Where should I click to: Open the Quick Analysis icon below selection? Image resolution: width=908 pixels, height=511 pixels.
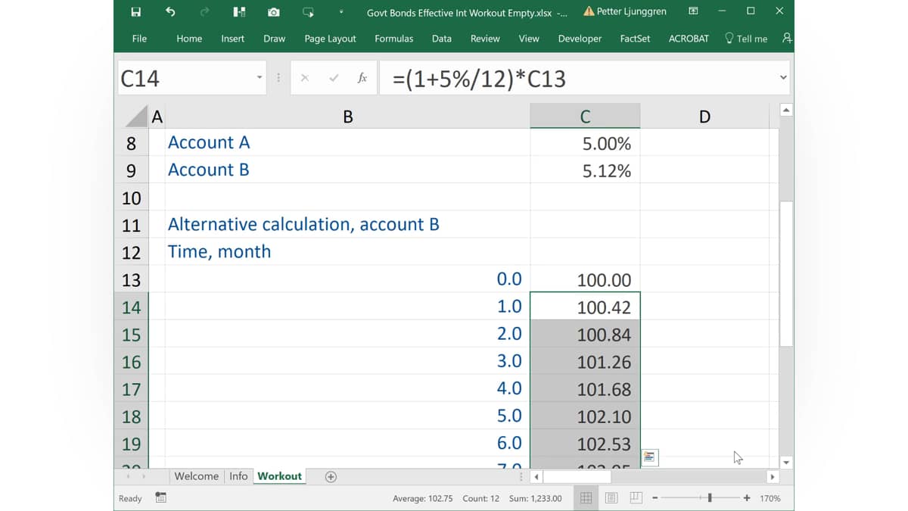pos(650,456)
